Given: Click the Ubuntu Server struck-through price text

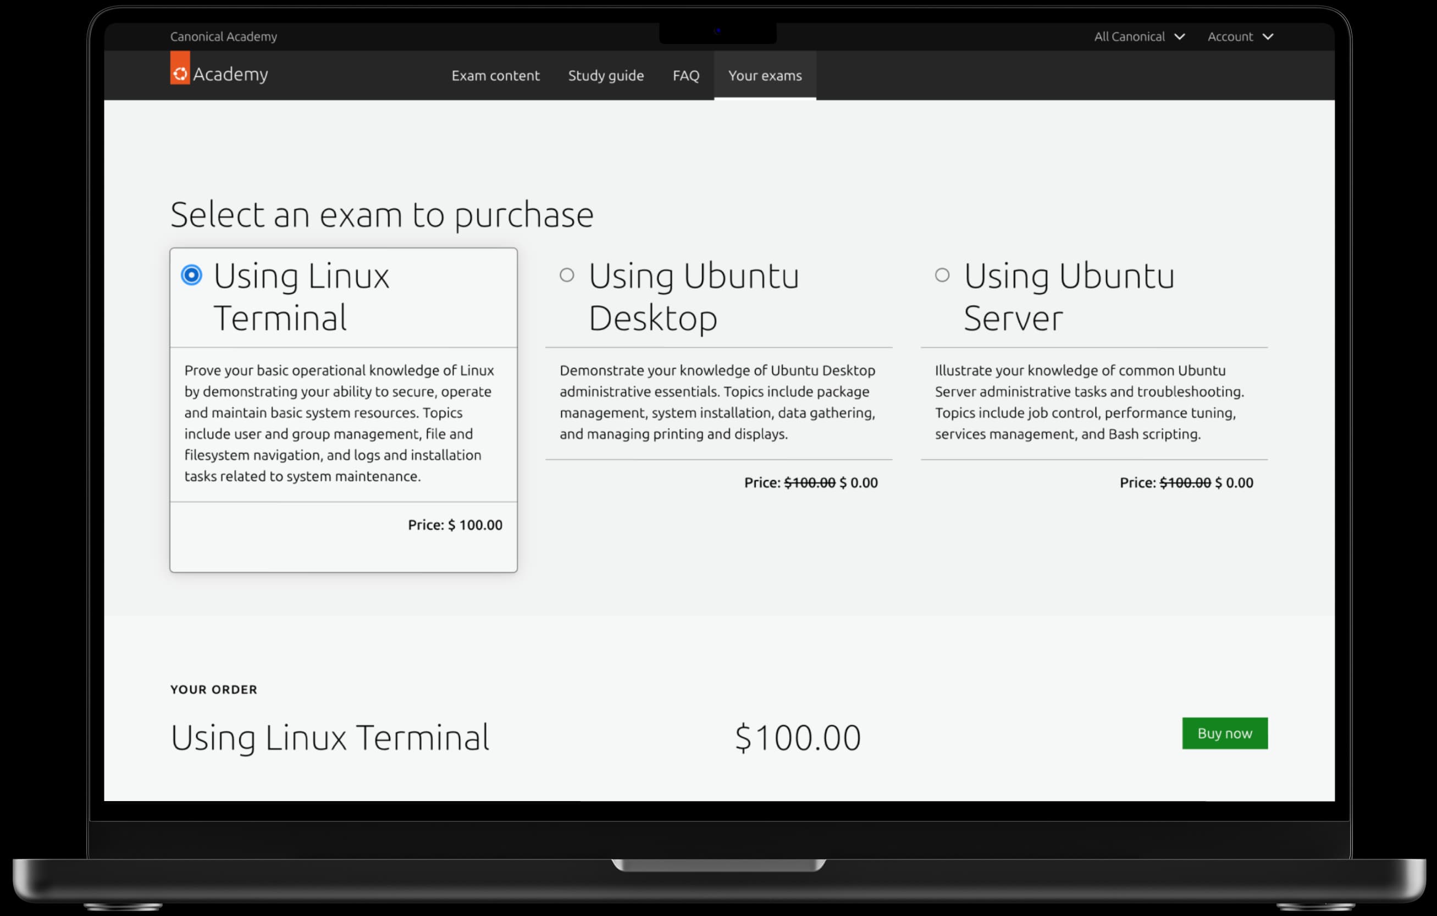Looking at the screenshot, I should pos(1185,482).
